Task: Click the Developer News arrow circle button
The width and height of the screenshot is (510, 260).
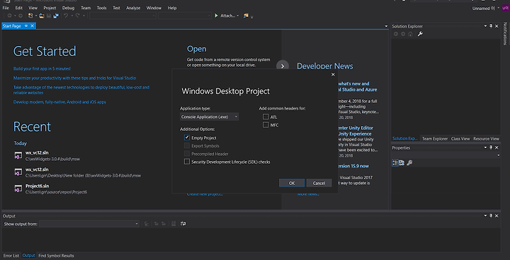Action: click(x=283, y=66)
